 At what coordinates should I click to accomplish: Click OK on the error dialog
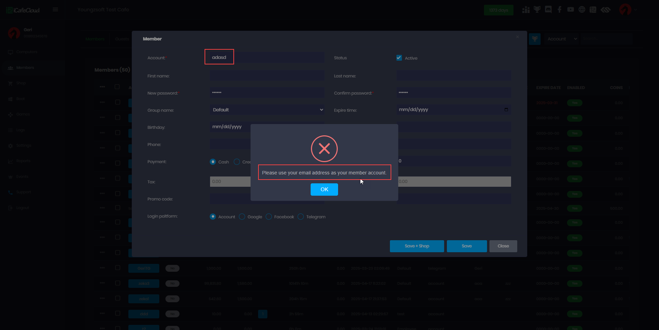[x=324, y=190]
